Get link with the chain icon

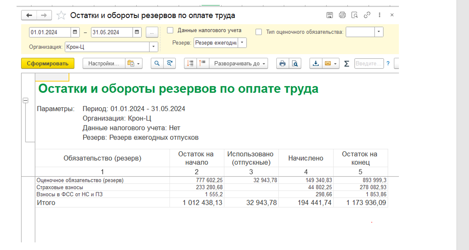pos(367,15)
